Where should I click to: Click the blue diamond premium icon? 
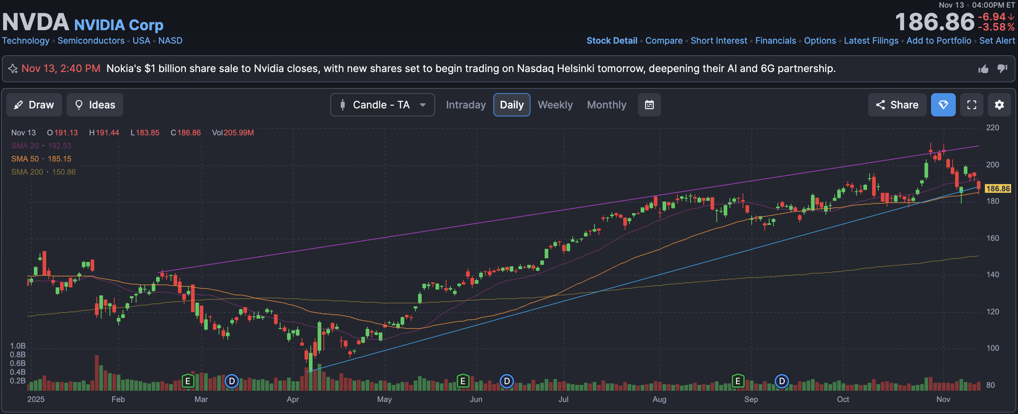(x=943, y=105)
